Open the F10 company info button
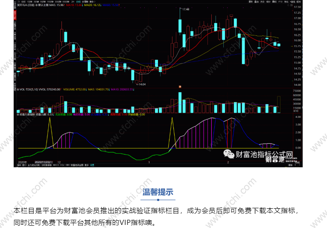The height and width of the screenshot is (233, 327). (x=280, y=2)
